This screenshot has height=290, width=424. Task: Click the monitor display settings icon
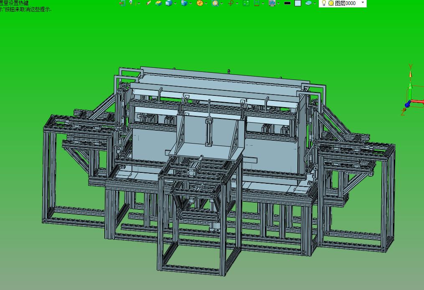click(x=272, y=3)
